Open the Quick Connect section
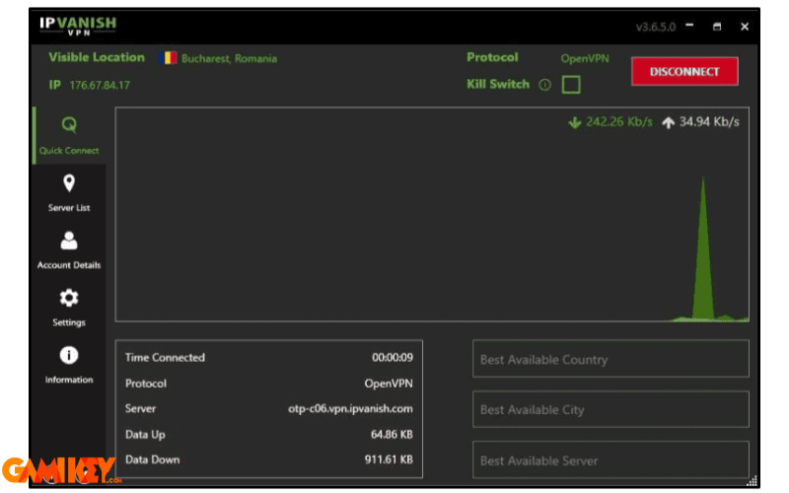Viewport: 789px width, 493px height. (69, 135)
